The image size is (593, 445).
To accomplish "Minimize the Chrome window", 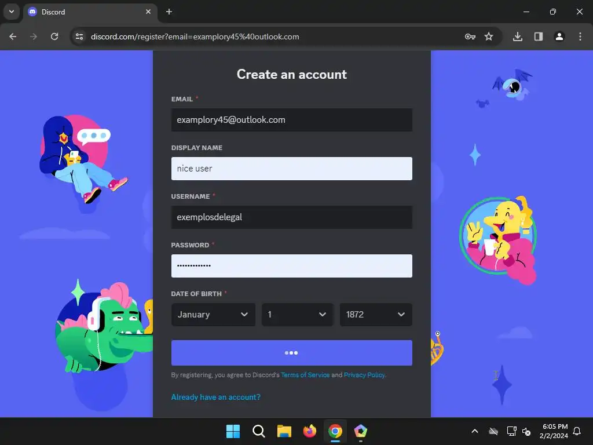I will (x=526, y=12).
